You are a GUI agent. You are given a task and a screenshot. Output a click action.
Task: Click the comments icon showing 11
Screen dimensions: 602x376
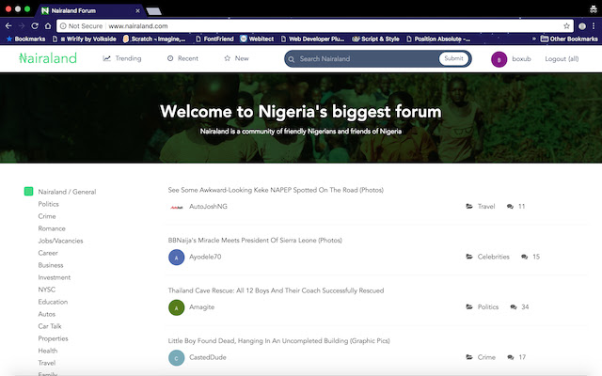point(510,207)
